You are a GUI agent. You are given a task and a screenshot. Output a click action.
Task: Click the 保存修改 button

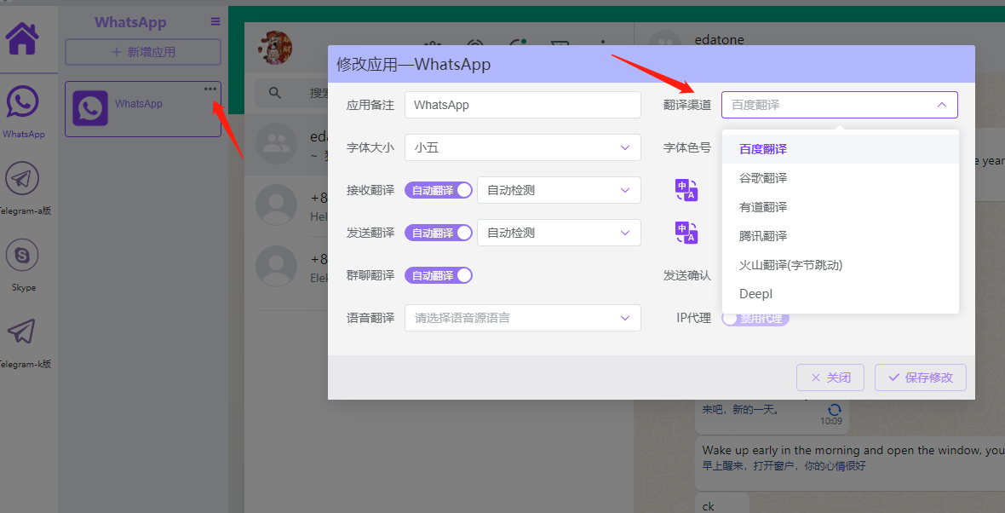pos(920,378)
